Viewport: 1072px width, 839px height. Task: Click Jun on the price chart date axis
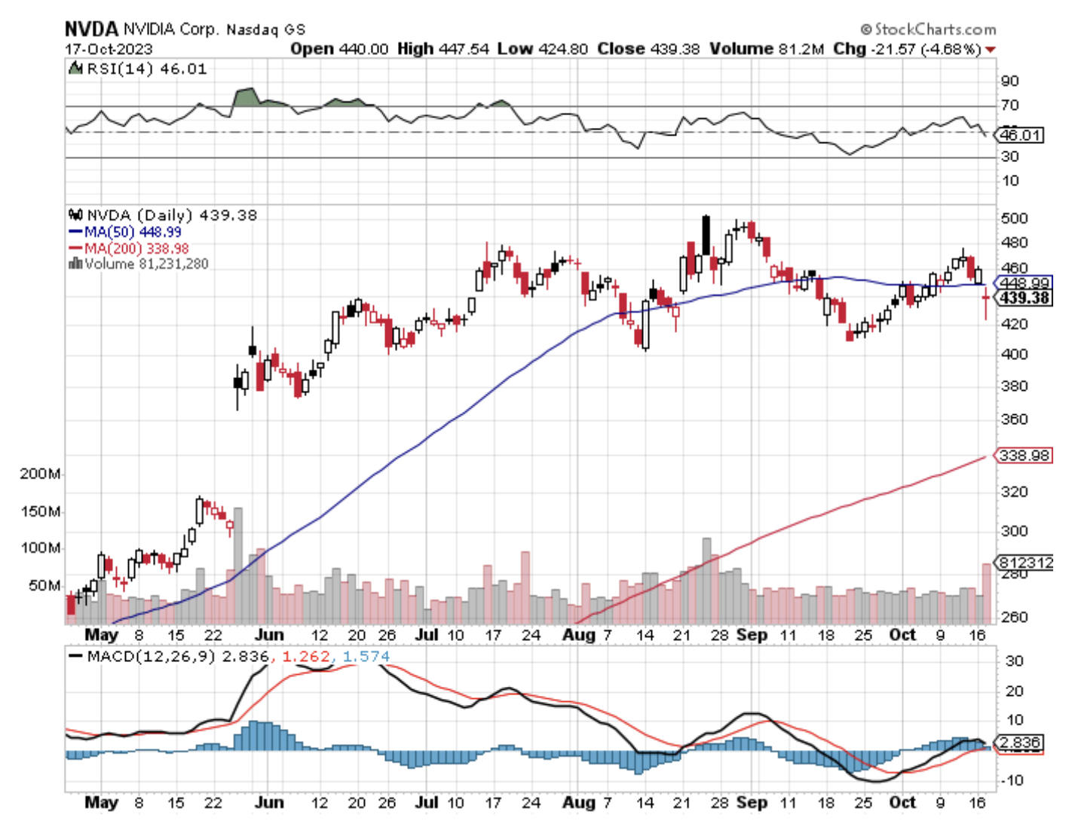[x=269, y=635]
